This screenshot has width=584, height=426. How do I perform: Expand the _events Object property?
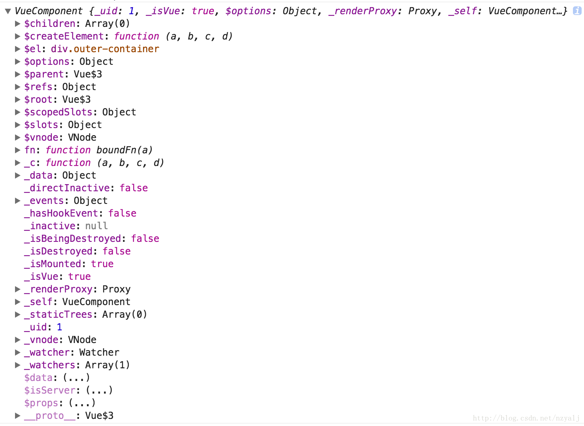(17, 201)
